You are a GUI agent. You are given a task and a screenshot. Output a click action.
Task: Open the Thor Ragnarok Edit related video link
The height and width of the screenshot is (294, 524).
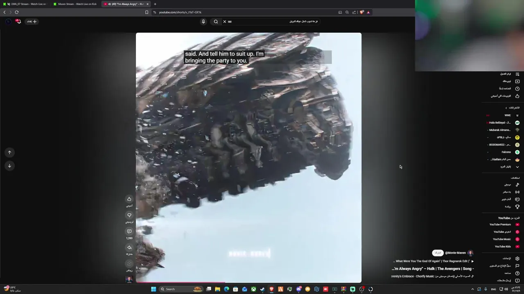[x=433, y=261]
